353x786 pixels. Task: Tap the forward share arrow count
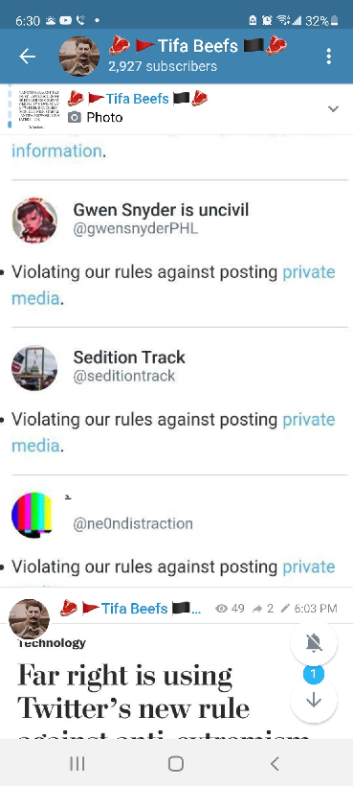263,609
